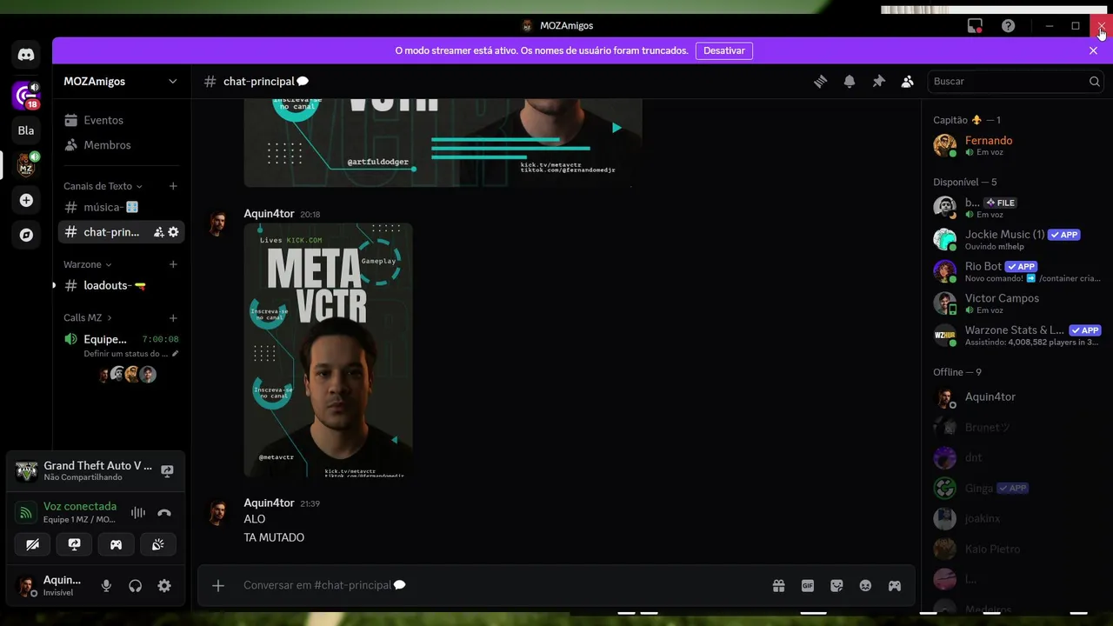Open MOZAmigos server dropdown menu

click(122, 81)
